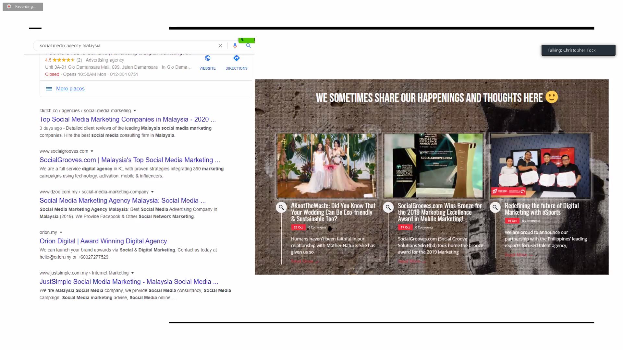Click 0 Comments under the Wins Bronze post

[x=424, y=227]
